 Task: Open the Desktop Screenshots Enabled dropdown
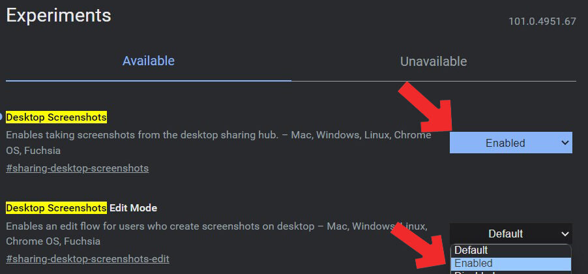click(x=505, y=143)
